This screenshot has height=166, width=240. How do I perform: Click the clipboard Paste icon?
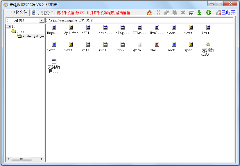175,12
